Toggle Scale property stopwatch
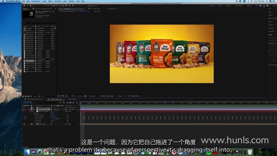 pos(35,119)
